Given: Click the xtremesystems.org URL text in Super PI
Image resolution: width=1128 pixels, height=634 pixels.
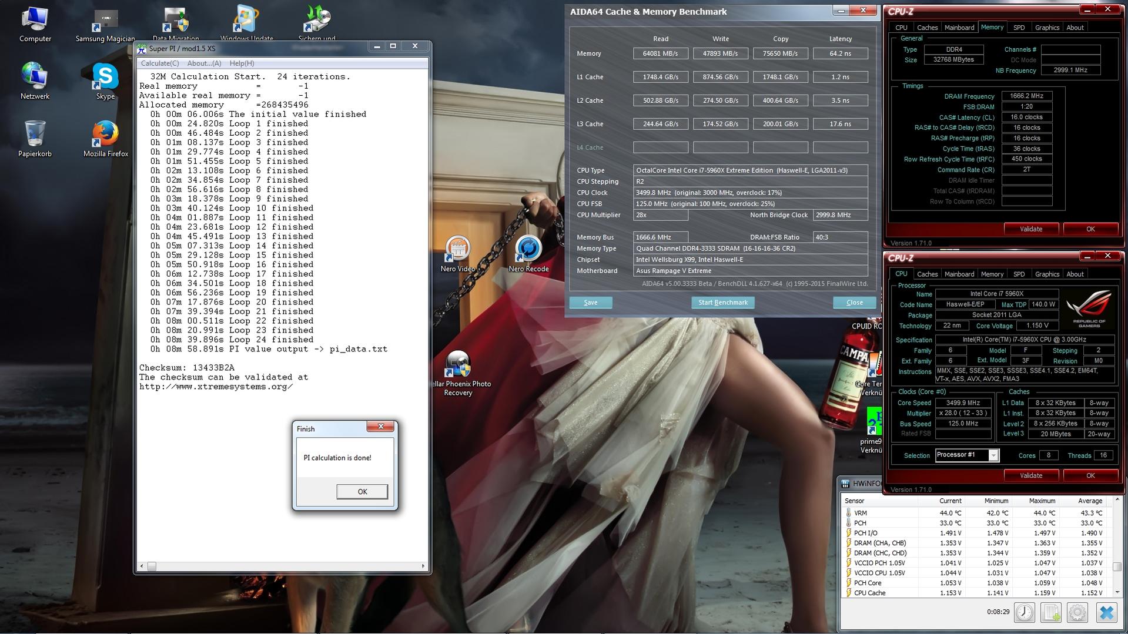Looking at the screenshot, I should pyautogui.click(x=216, y=387).
